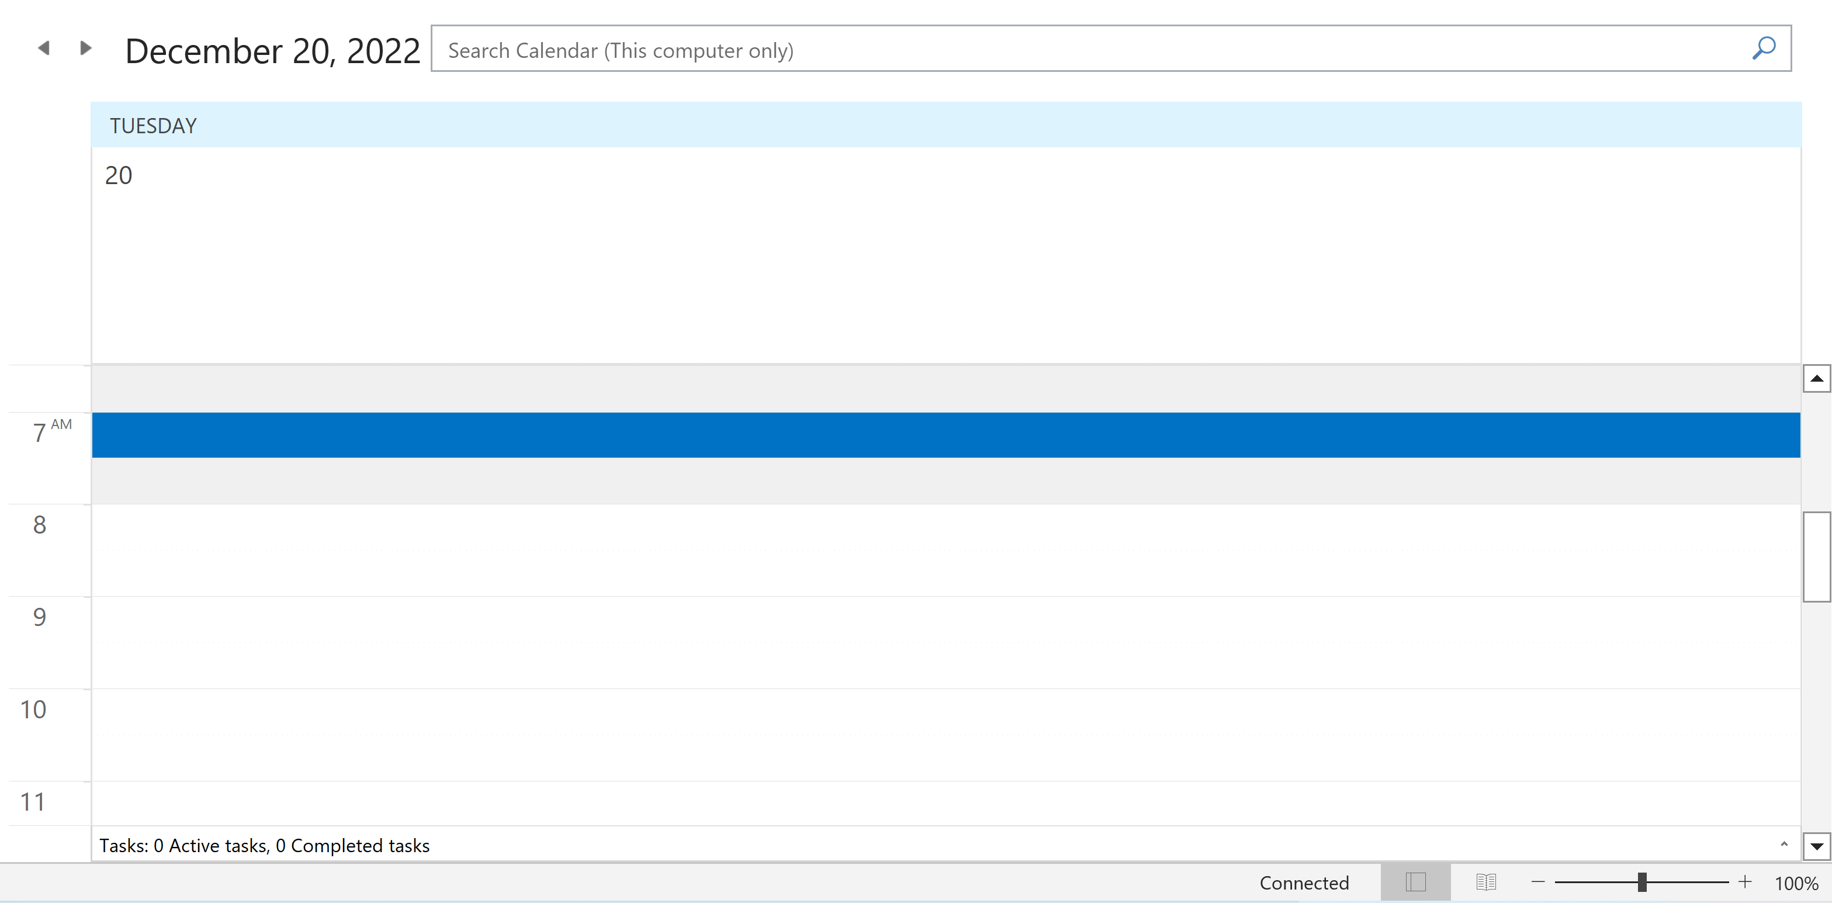Viewport: 1832px width, 903px height.
Task: Click the week view layout icon
Action: coord(1484,882)
